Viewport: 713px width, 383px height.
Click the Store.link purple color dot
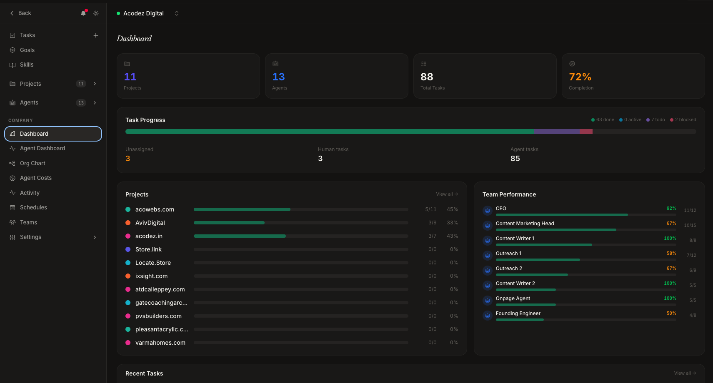click(x=128, y=249)
